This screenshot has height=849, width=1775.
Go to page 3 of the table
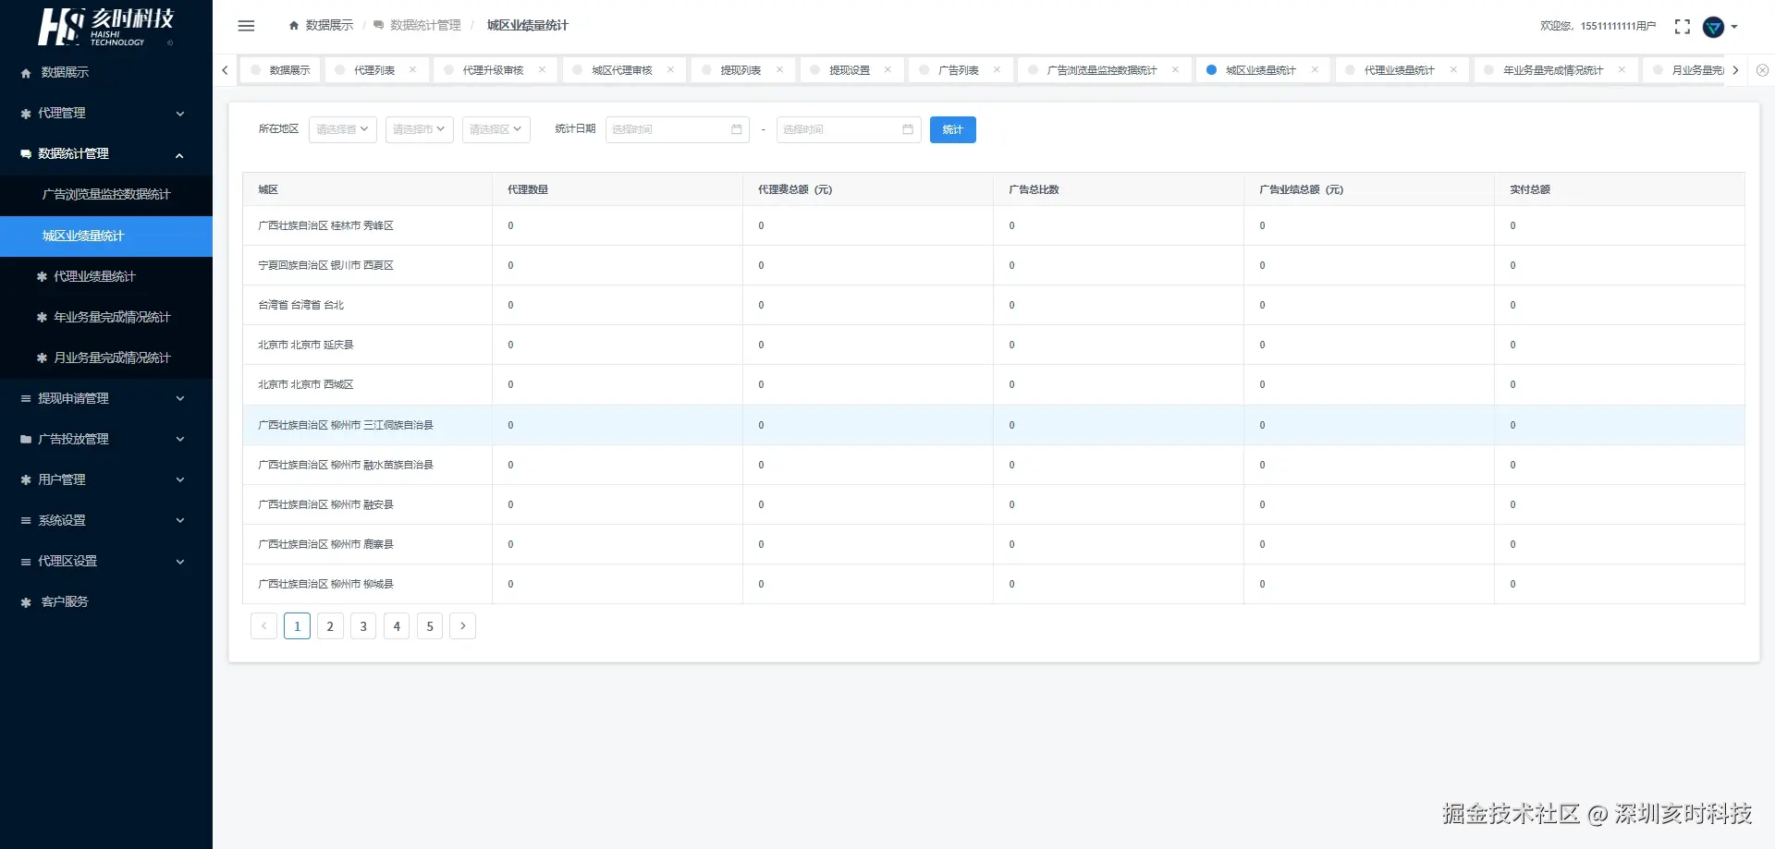point(363,626)
